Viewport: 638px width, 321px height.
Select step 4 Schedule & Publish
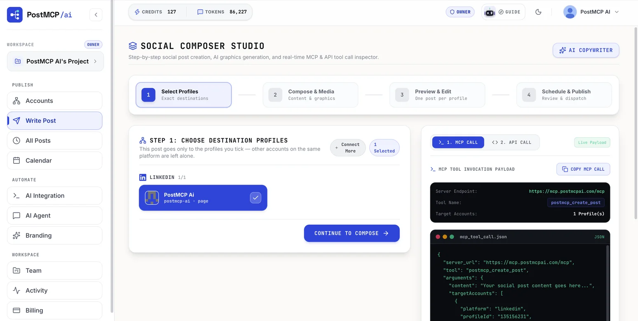tap(564, 95)
